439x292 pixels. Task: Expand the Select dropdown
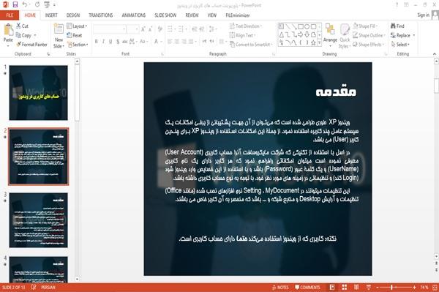click(x=400, y=45)
